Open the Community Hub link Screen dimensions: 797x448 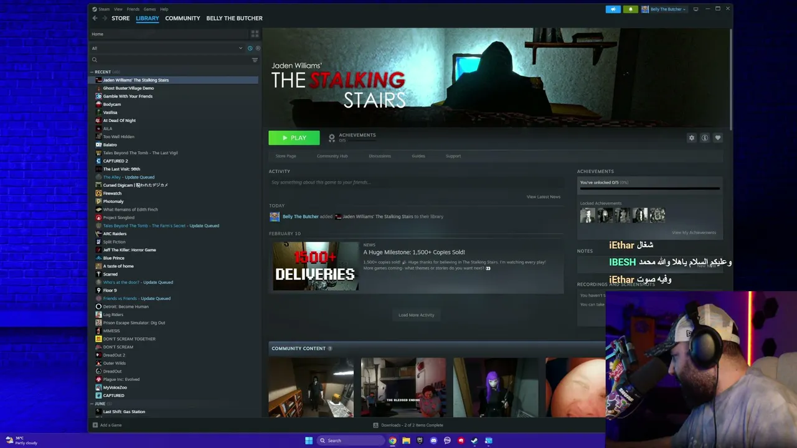click(x=332, y=156)
